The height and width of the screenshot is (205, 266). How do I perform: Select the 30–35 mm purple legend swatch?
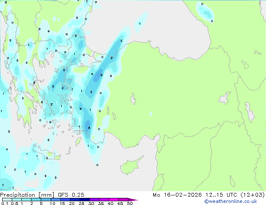pyautogui.click(x=94, y=200)
